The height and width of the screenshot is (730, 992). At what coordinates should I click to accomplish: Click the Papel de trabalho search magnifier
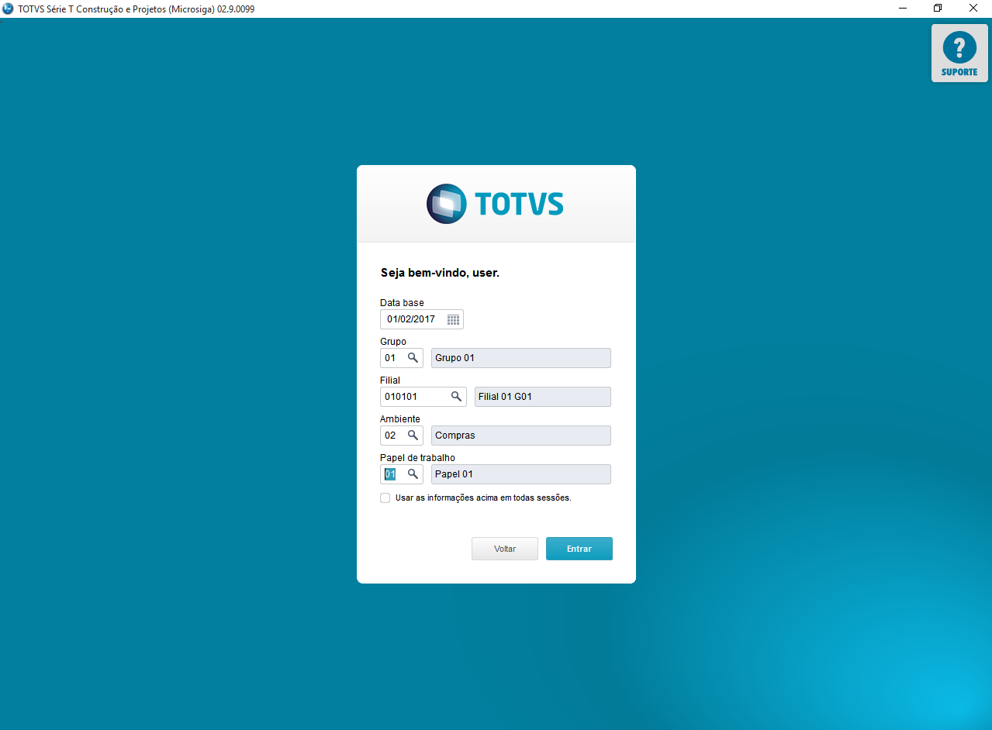(x=413, y=474)
